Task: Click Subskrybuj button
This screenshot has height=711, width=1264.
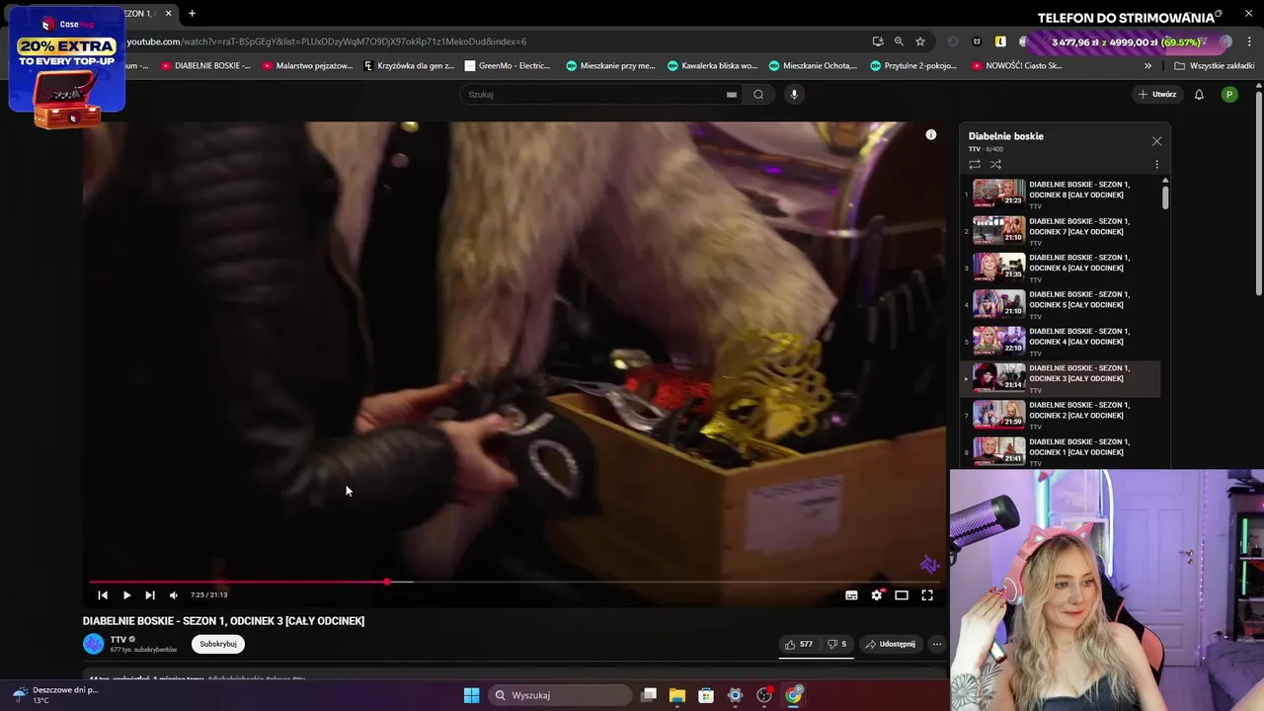Action: tap(218, 644)
